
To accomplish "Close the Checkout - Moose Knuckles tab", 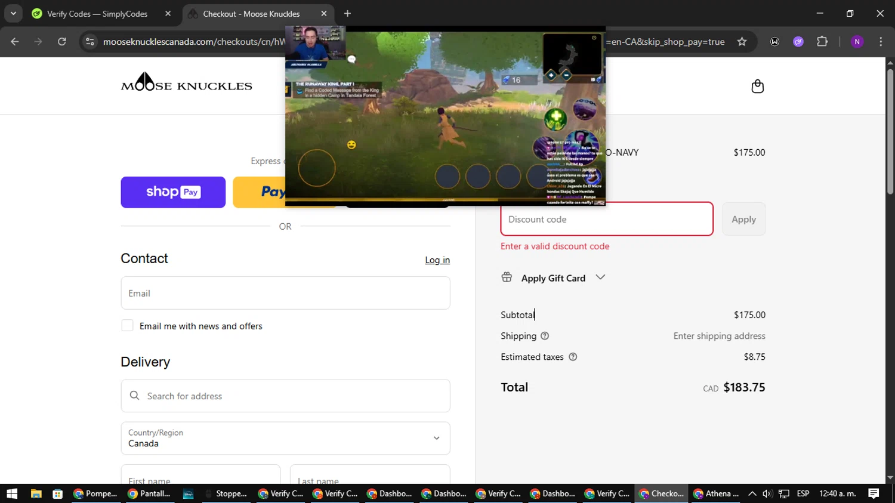I will tap(324, 14).
